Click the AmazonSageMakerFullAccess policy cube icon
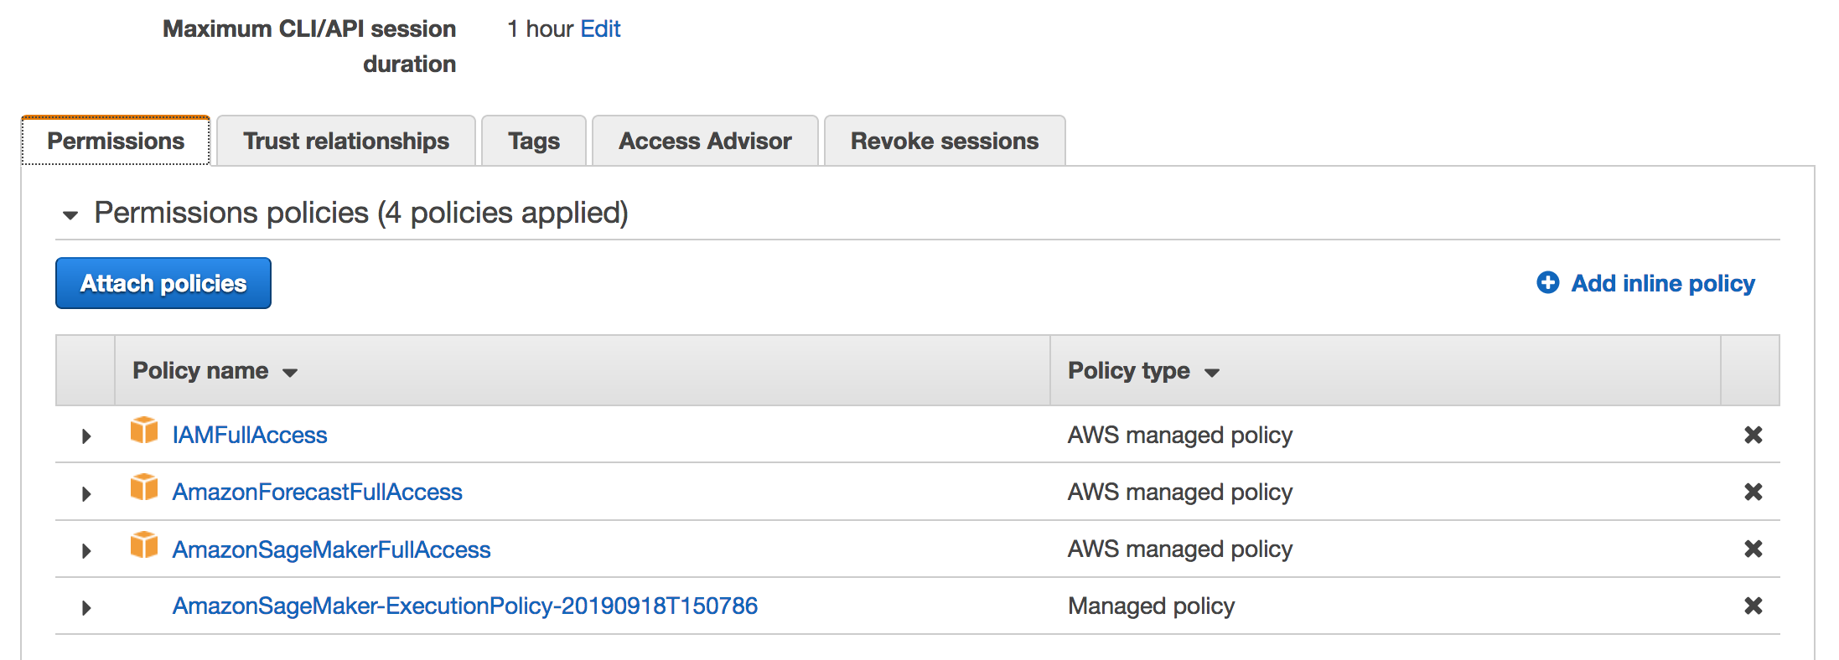 [x=144, y=544]
